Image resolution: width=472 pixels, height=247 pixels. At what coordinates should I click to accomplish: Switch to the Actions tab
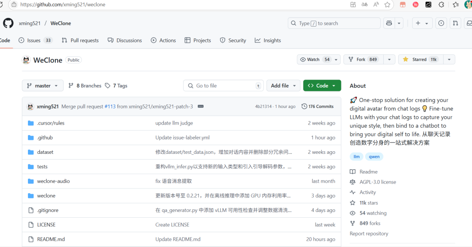[x=163, y=40]
